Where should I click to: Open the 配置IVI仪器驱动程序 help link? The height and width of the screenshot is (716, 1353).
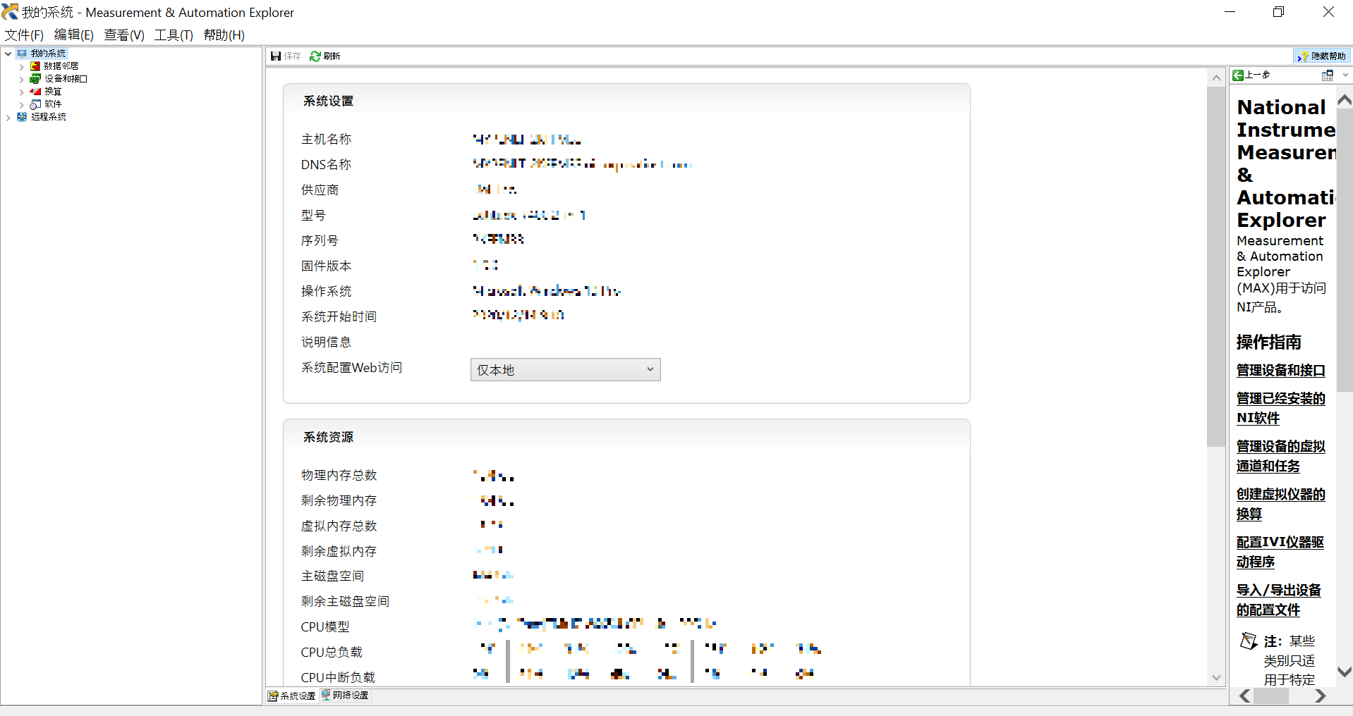1280,553
